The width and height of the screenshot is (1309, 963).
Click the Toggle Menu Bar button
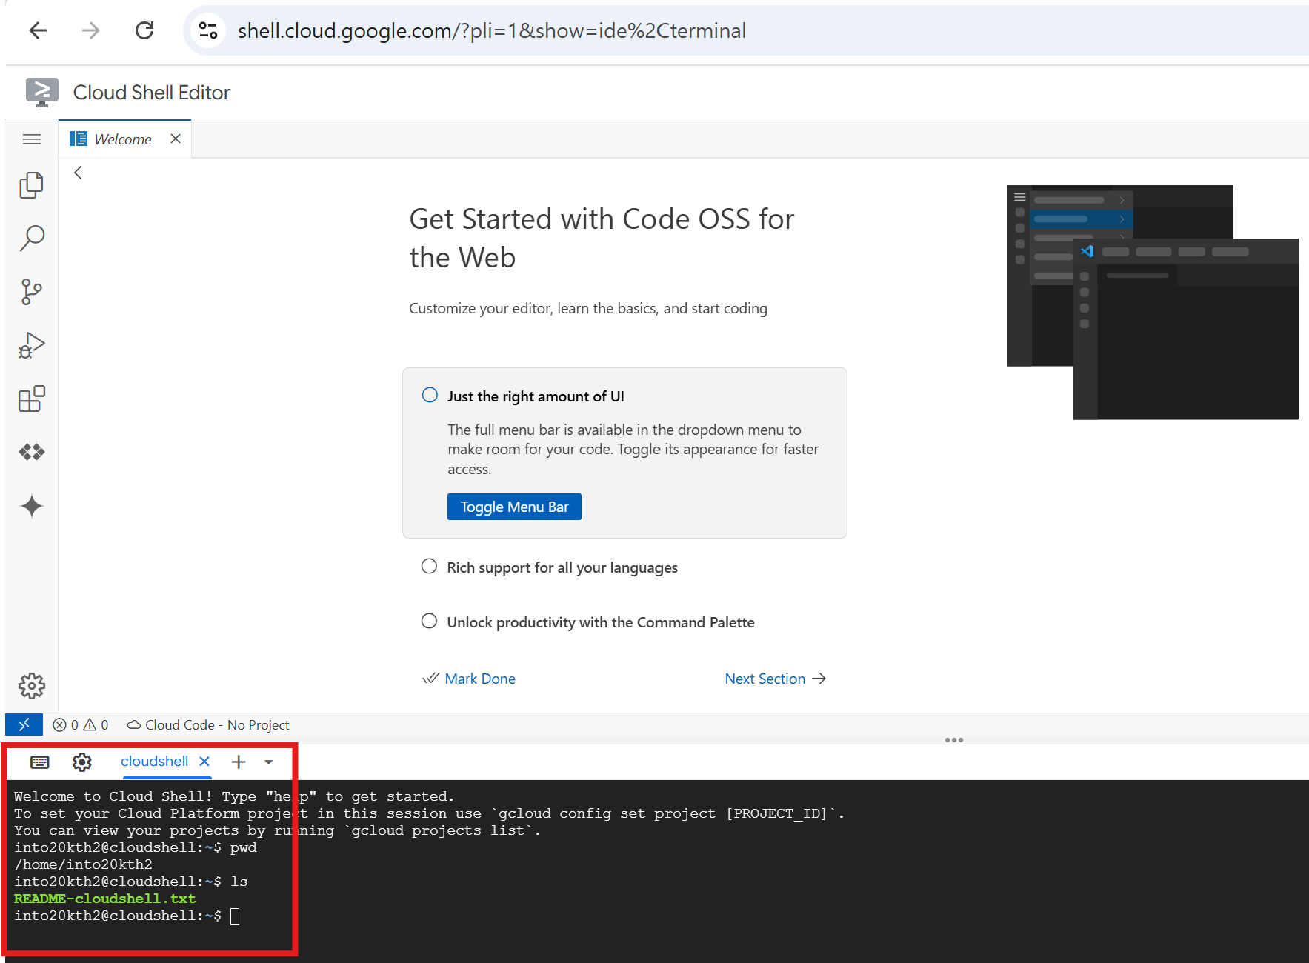(x=514, y=507)
